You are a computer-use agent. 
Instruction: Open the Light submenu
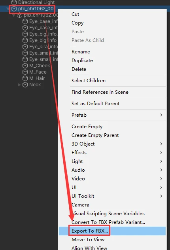point(118,161)
